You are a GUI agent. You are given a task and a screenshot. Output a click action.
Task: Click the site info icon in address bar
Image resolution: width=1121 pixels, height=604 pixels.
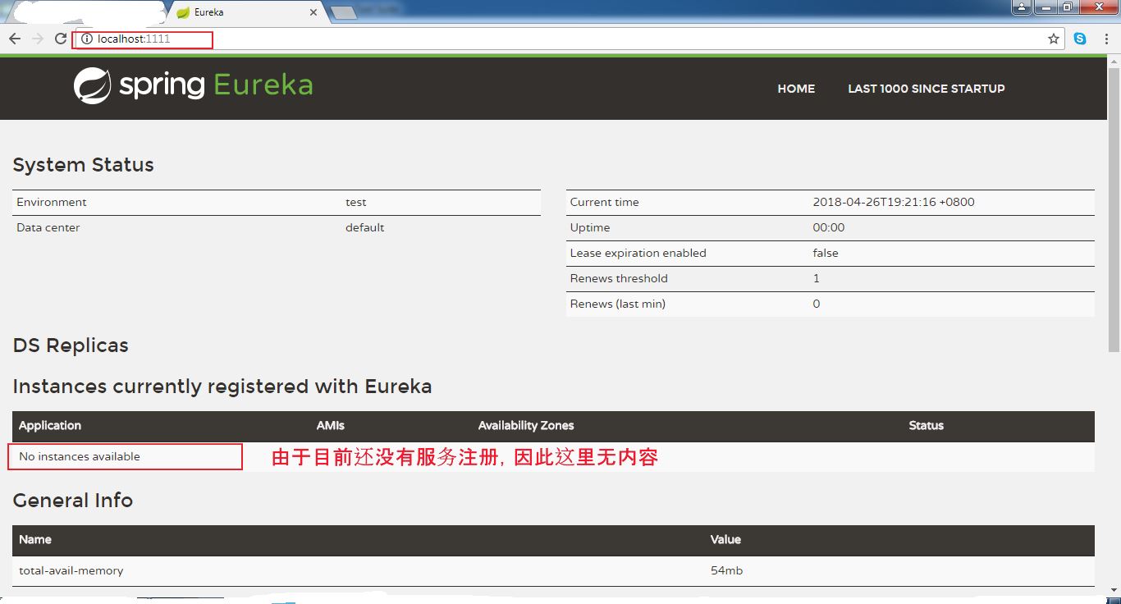tap(86, 38)
